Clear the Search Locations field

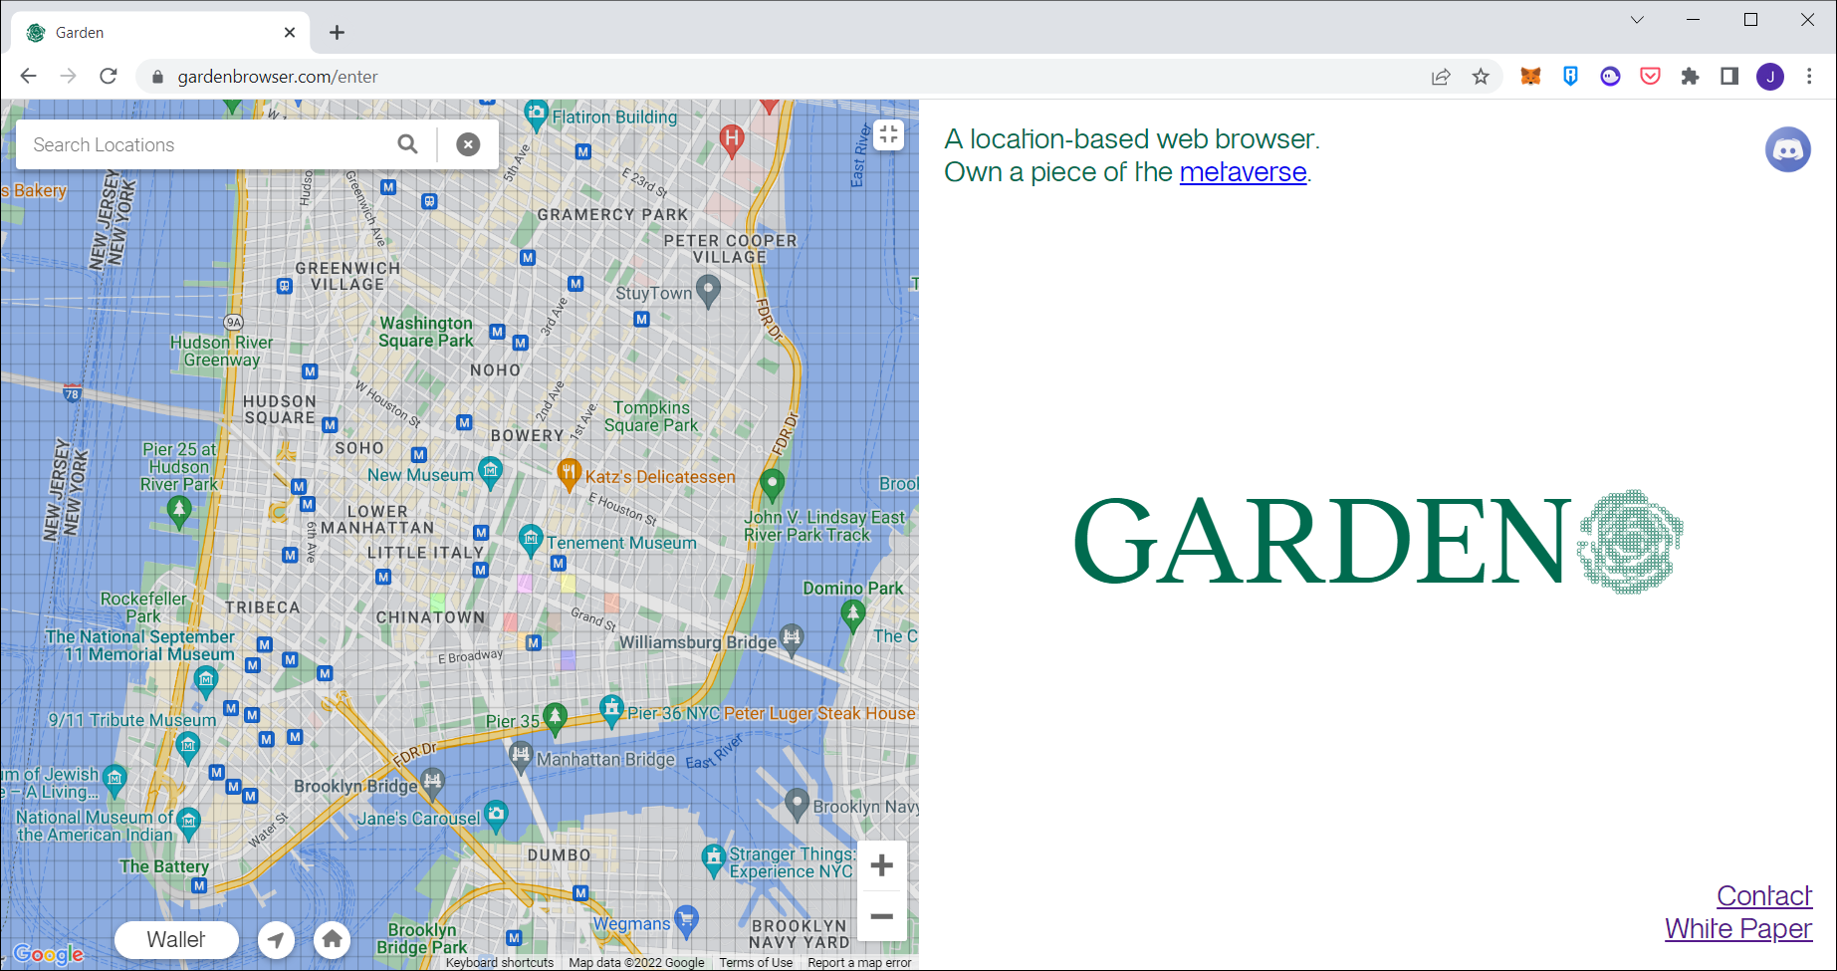468,144
